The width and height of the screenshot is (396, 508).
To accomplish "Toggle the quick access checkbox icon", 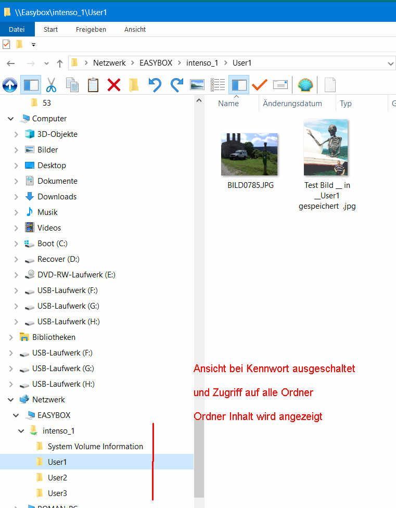I will coord(6,44).
